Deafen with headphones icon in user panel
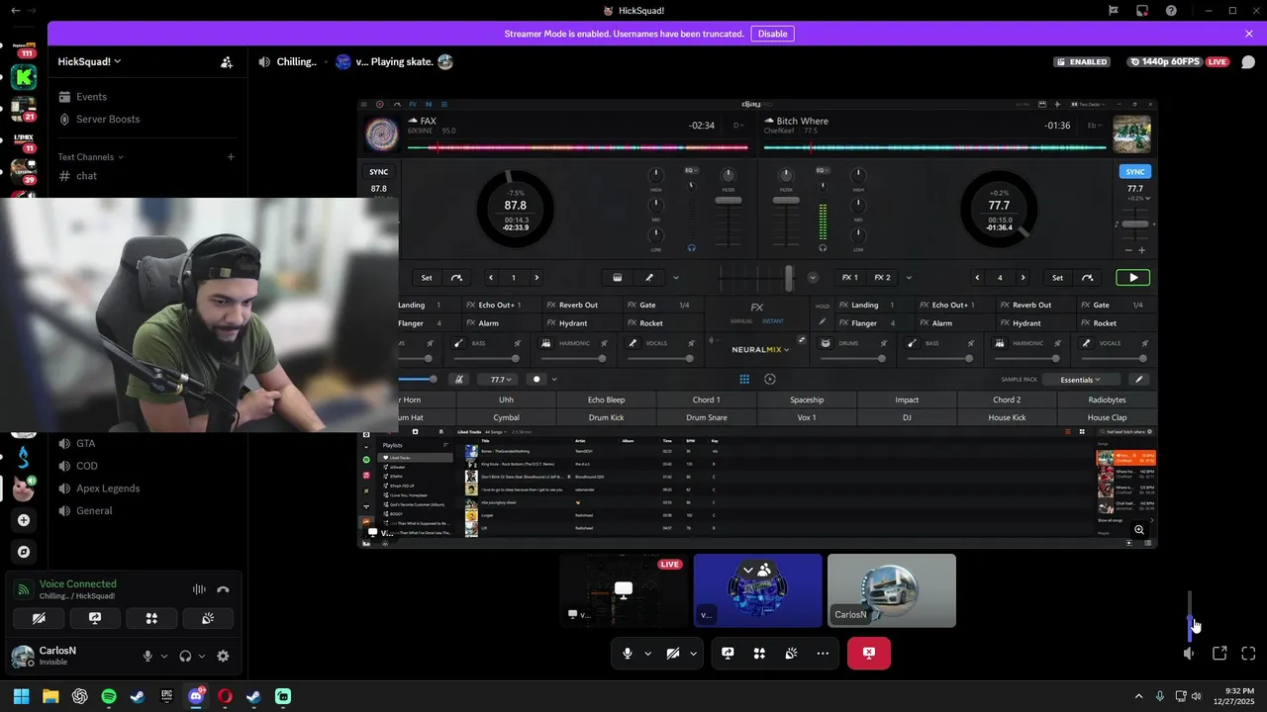The width and height of the screenshot is (1267, 712). click(185, 656)
